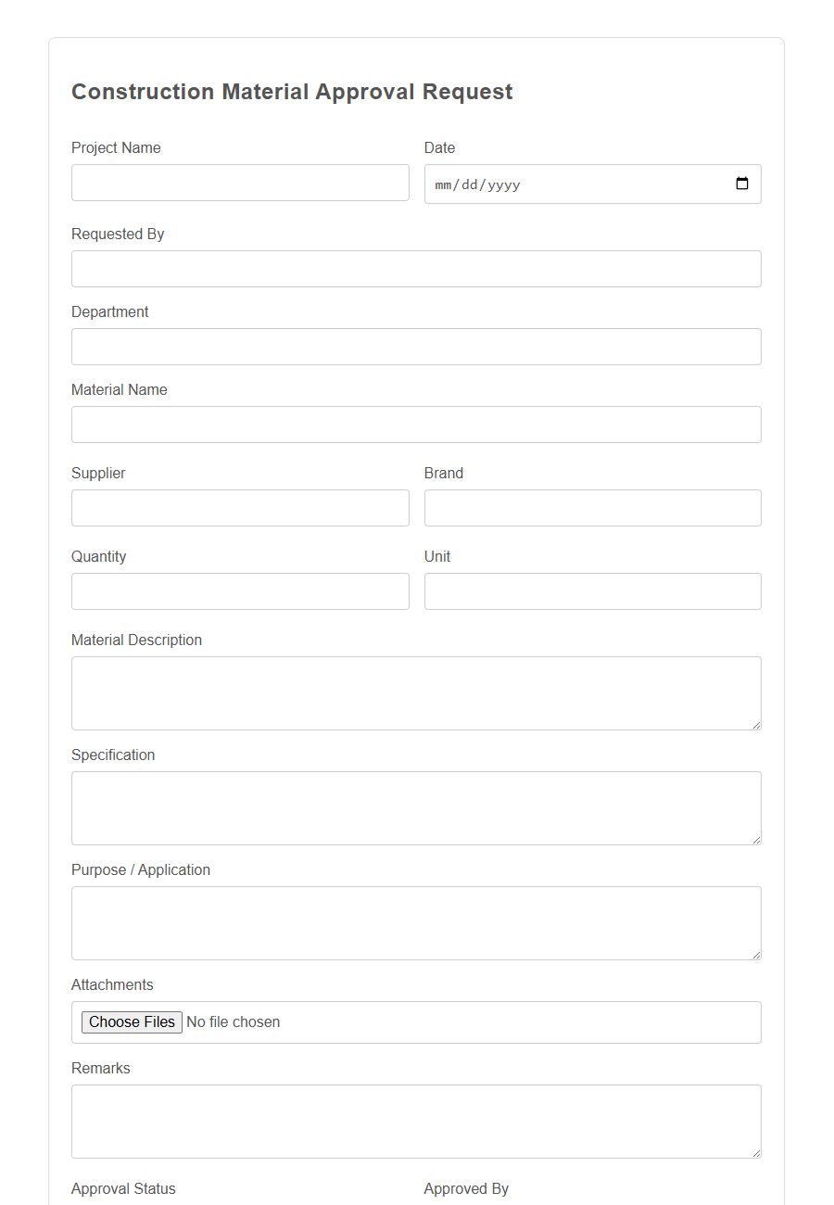834x1205 pixels.
Task: Click inside the Unit text box
Action: pos(592,590)
